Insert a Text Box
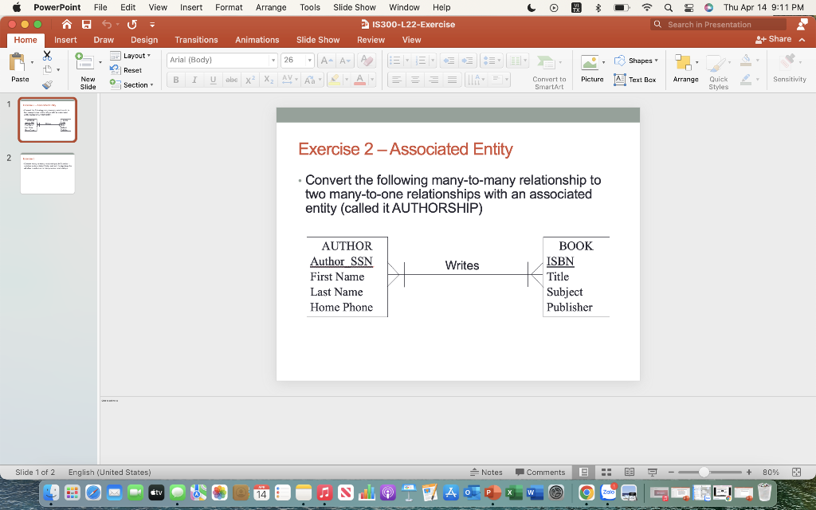The height and width of the screenshot is (510, 816). (x=636, y=79)
